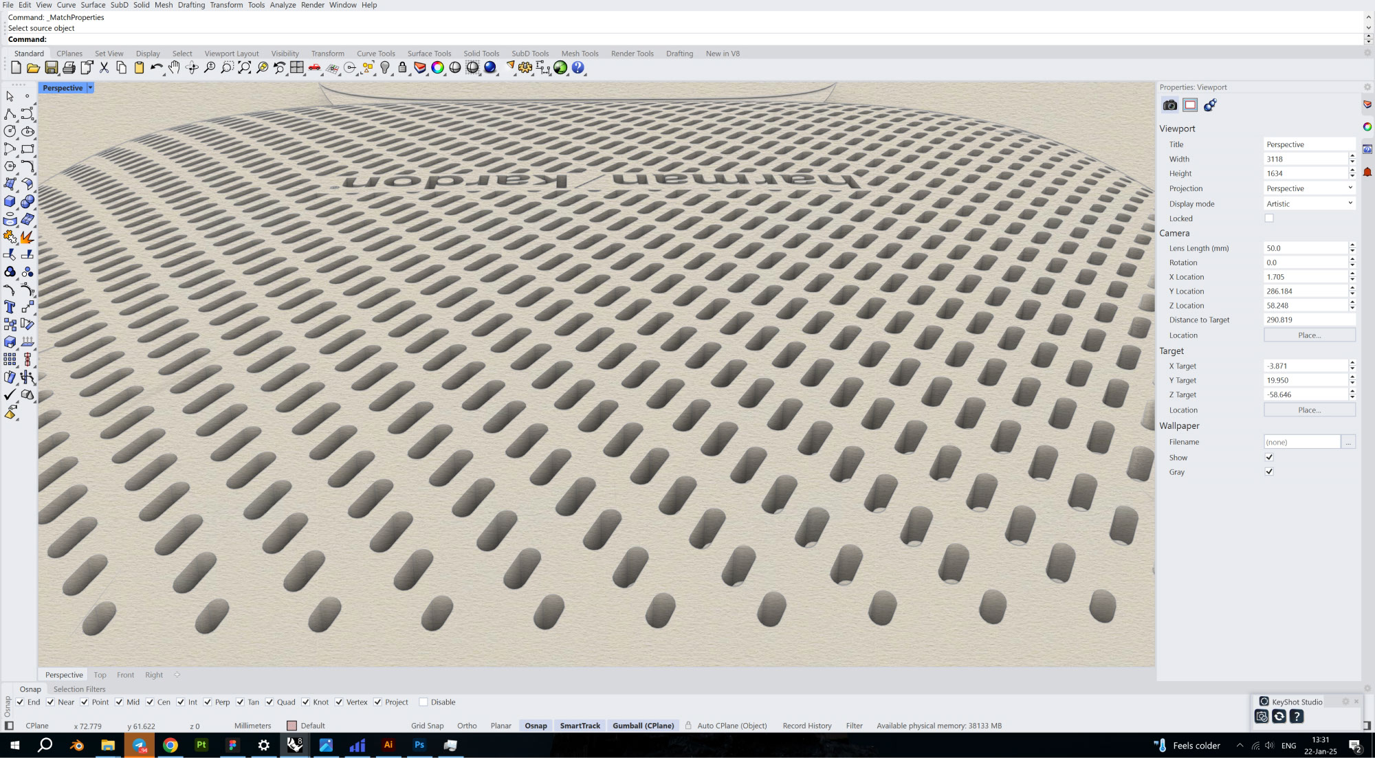Switch to the Mesh Tools toolbar tab
This screenshot has height=758, width=1375.
coord(580,53)
